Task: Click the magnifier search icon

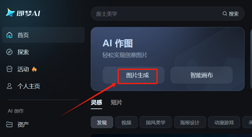Action: click(225, 13)
